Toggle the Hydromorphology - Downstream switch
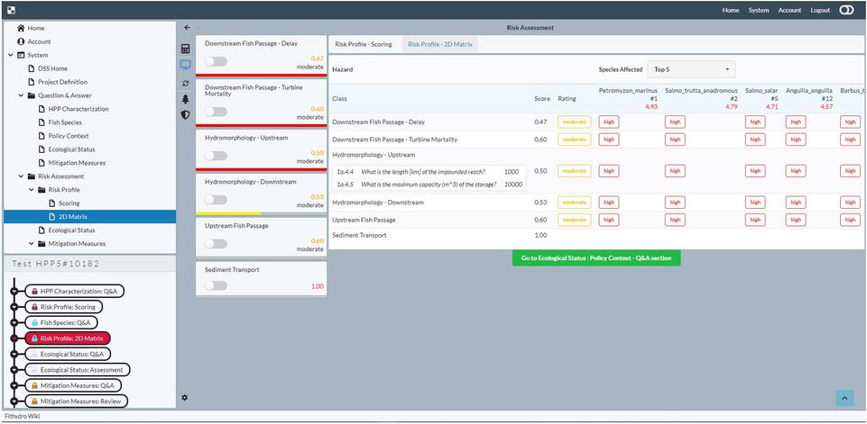This screenshot has height=424, width=867. click(216, 199)
